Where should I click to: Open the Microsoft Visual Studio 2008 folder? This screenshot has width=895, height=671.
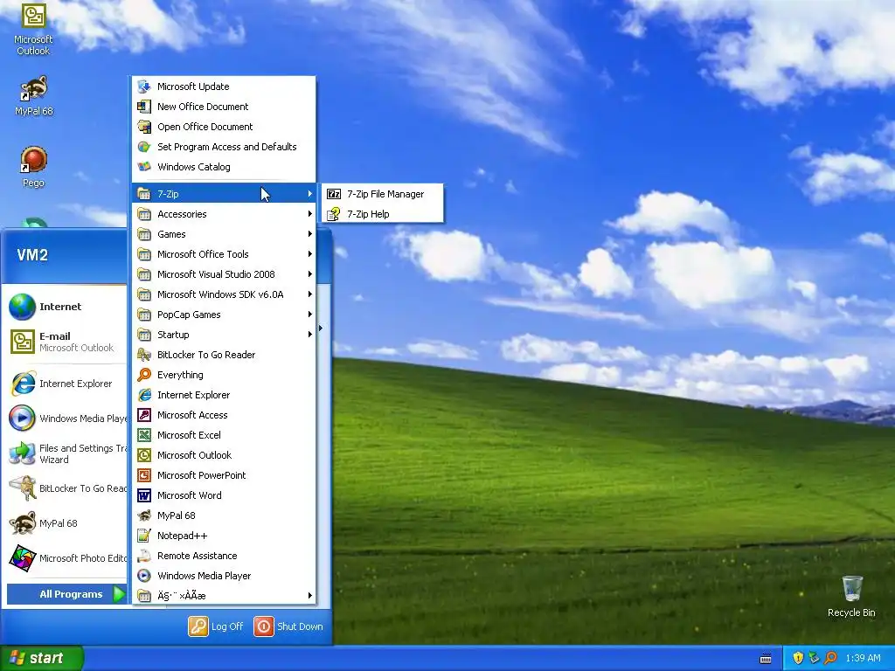point(224,274)
